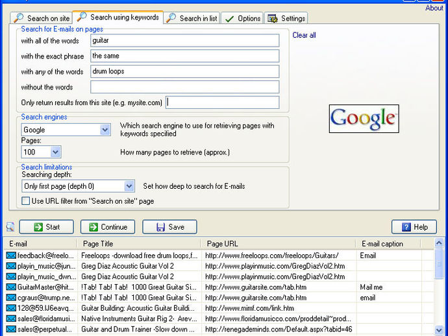This screenshot has width=448, height=336.
Task: Click the Clear all link
Action: tap(304, 35)
